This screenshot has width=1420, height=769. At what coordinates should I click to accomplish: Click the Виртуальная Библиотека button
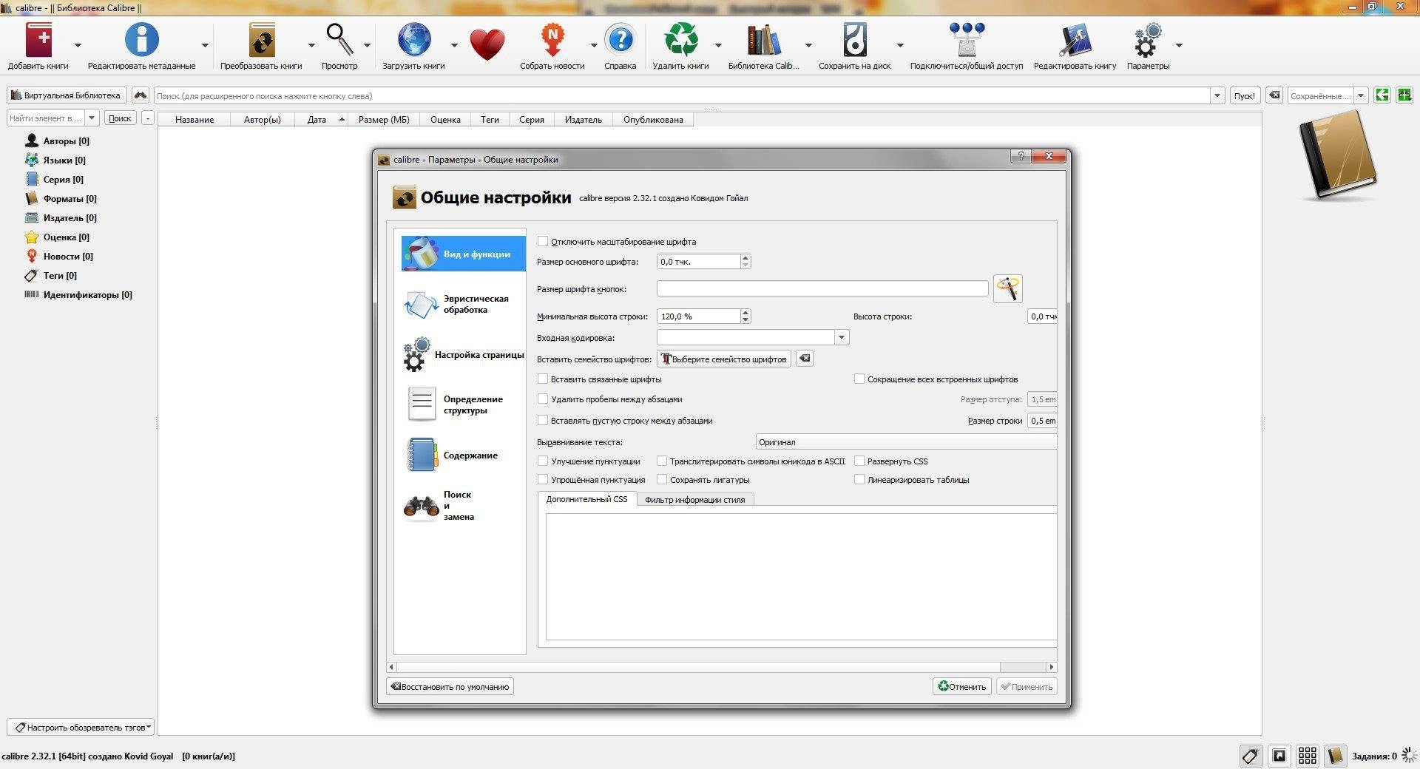coord(67,95)
